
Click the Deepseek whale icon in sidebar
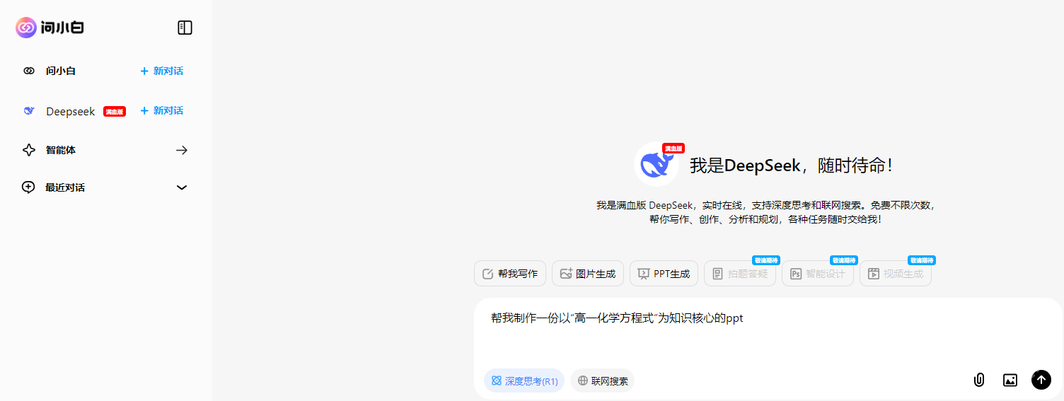29,111
